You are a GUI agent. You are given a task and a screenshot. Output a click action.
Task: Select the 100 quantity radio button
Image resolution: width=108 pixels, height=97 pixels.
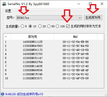coord(57,26)
